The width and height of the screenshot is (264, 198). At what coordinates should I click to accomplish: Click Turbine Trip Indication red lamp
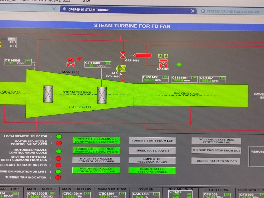(58, 177)
